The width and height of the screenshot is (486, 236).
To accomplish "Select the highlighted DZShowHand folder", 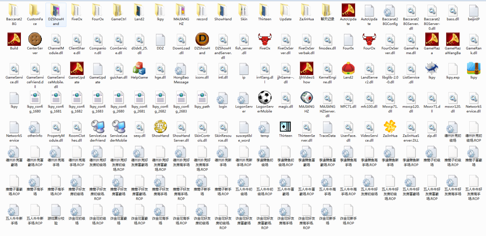I will [x=56, y=10].
